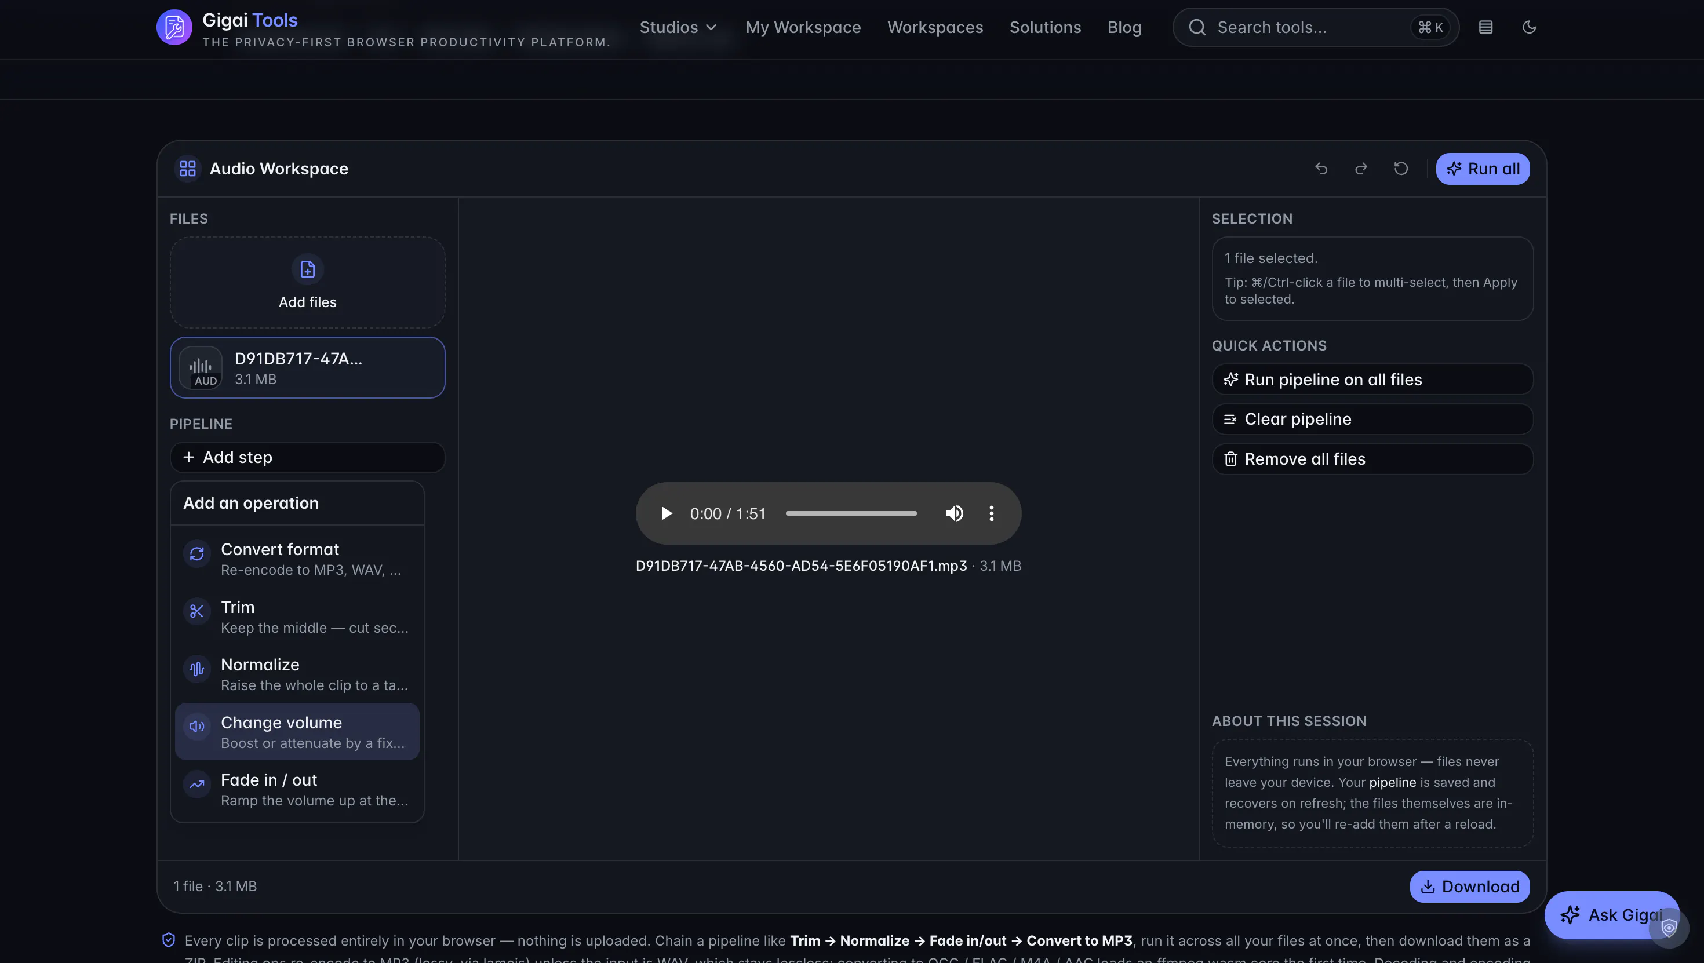
Task: Click the Fade in/out trend icon
Action: (x=197, y=784)
